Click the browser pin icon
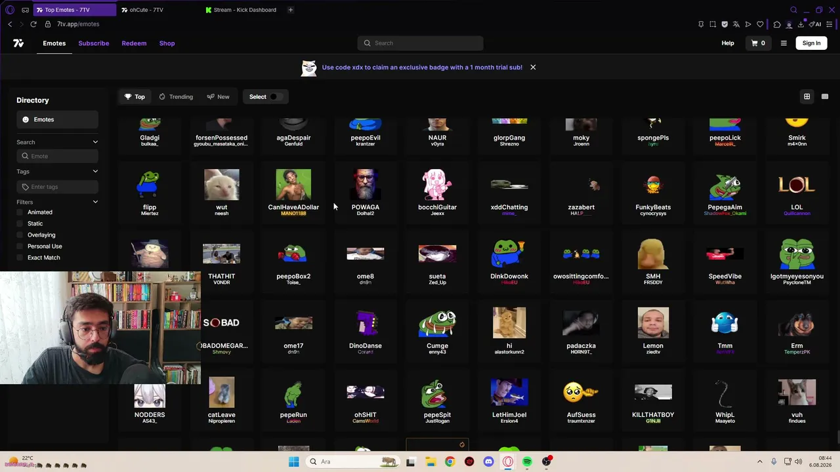 (701, 24)
